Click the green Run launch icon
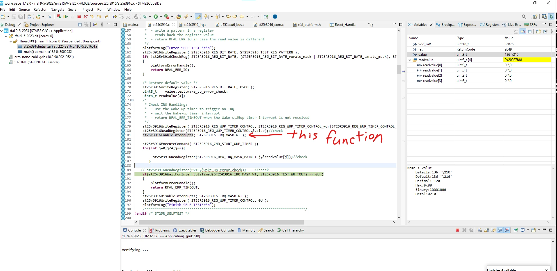 [156, 17]
